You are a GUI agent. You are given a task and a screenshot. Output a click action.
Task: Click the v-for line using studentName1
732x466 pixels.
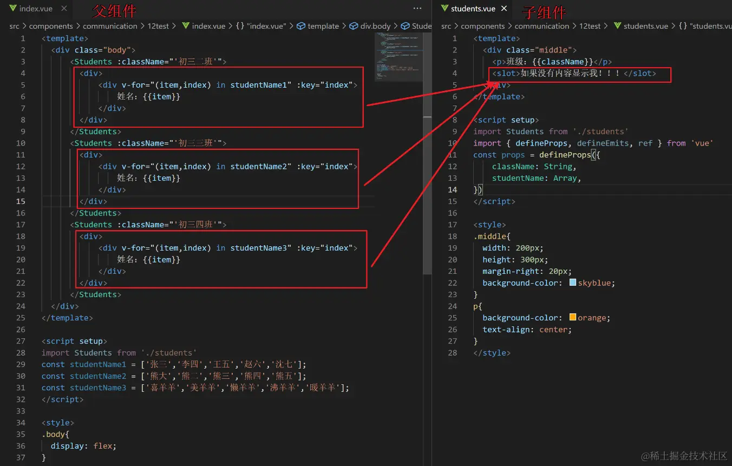point(228,85)
